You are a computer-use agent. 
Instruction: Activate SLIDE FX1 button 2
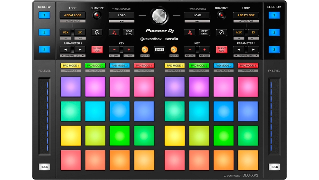(44, 32)
